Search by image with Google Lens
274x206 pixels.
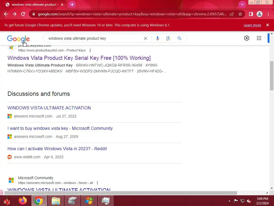[x=168, y=38]
